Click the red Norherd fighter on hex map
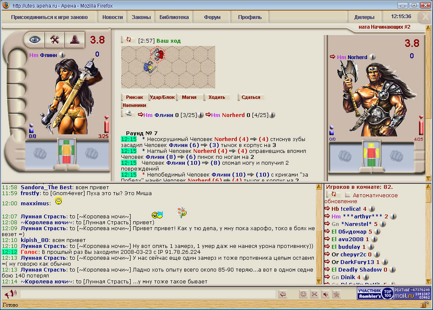This screenshot has height=310, width=433. point(157,54)
